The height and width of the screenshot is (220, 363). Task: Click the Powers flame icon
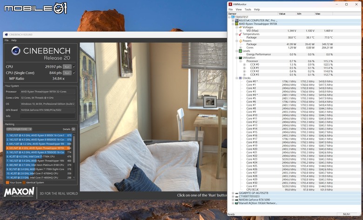[240, 41]
